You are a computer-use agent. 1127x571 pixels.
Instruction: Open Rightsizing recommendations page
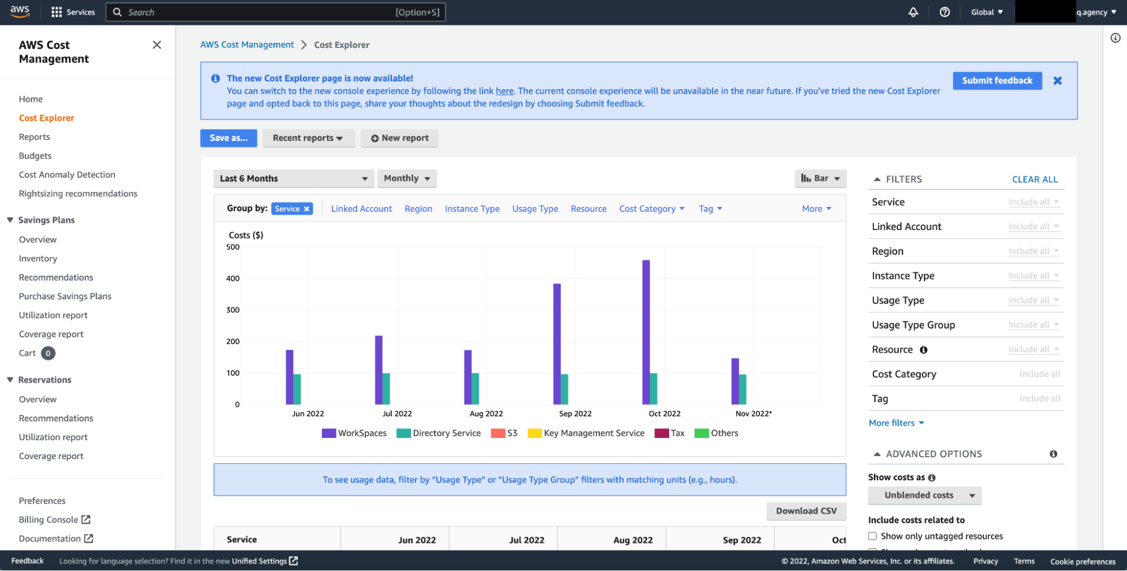point(78,193)
